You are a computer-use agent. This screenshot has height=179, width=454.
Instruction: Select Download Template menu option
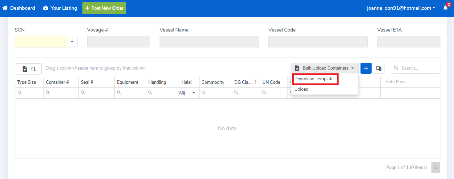click(x=314, y=79)
